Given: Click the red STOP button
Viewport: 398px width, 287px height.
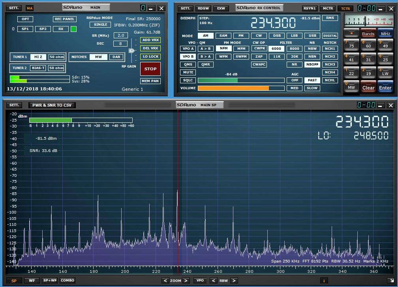Looking at the screenshot, I should click(x=150, y=69).
